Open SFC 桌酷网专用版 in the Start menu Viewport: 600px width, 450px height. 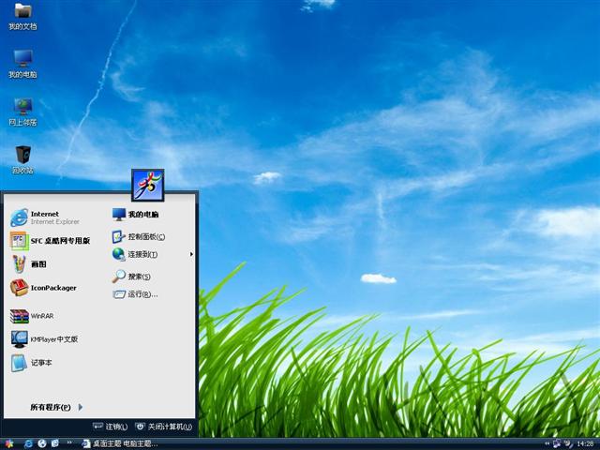(x=50, y=241)
